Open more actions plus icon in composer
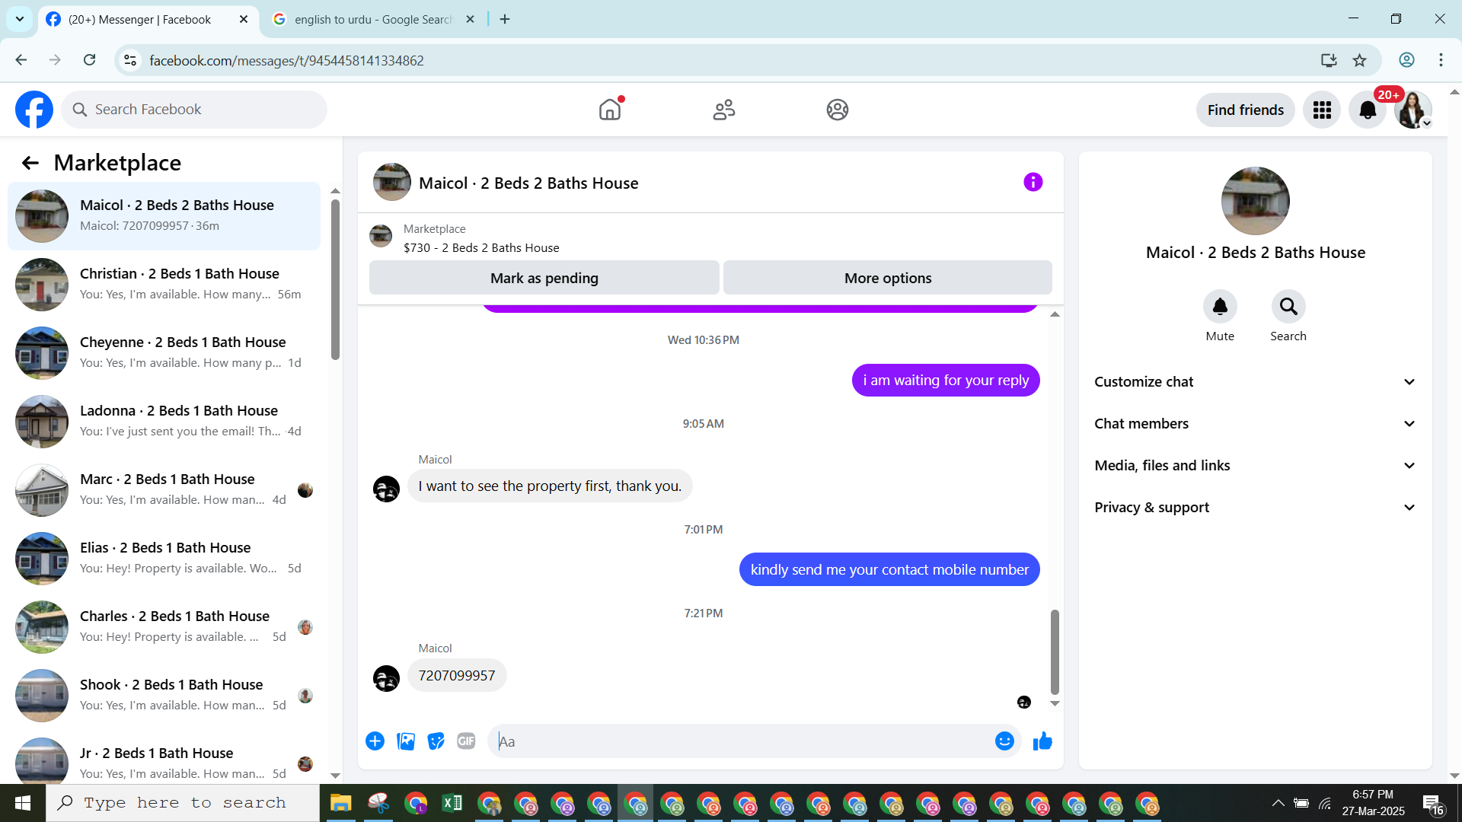This screenshot has width=1462, height=822. pyautogui.click(x=375, y=741)
